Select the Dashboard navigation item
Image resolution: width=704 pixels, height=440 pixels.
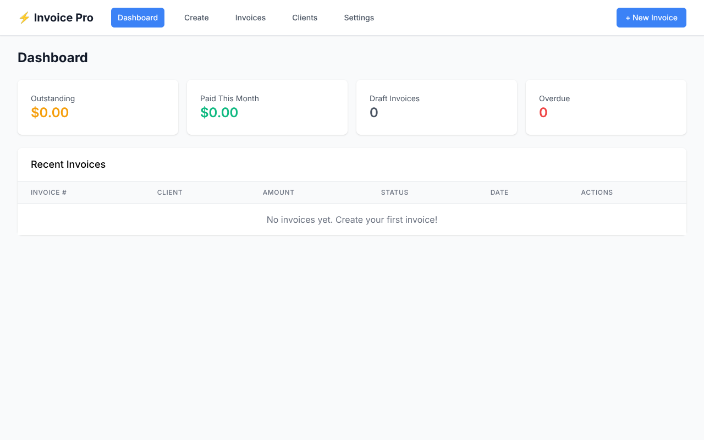(x=137, y=18)
